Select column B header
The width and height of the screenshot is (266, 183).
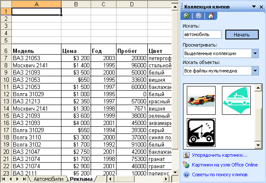(x=76, y=4)
